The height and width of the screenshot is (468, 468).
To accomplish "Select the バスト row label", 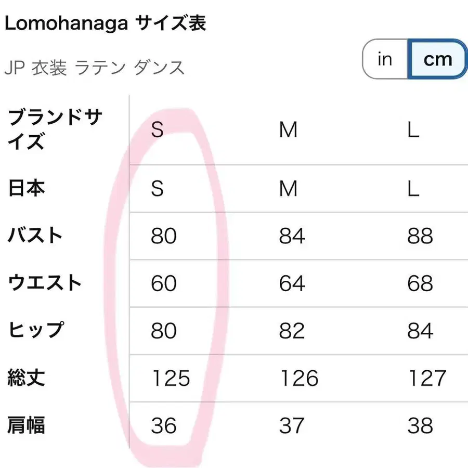I will tap(35, 235).
